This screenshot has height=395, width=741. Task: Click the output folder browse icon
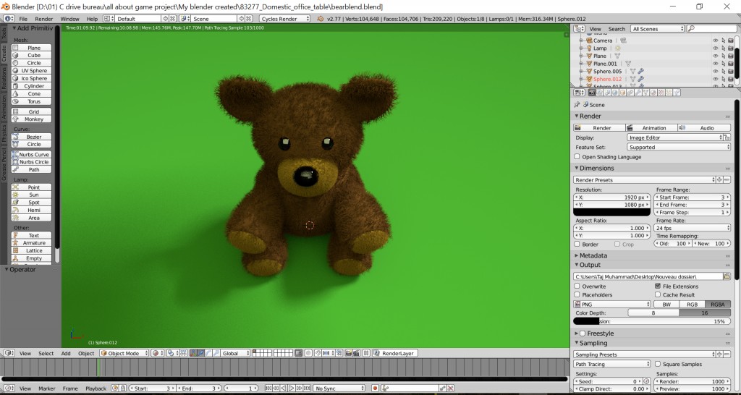click(x=727, y=276)
